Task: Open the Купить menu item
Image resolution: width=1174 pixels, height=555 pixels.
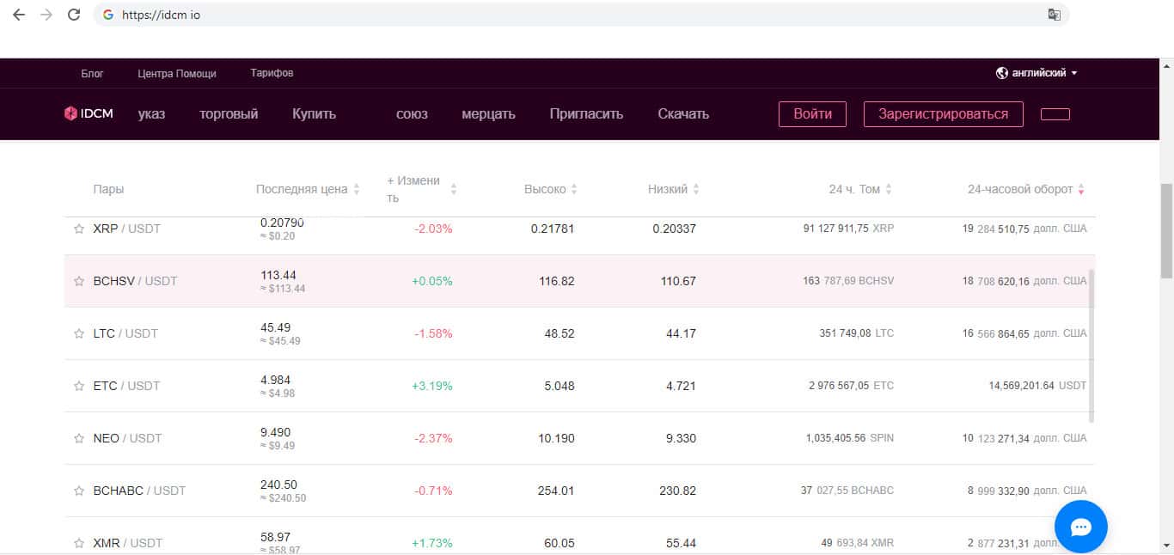Action: click(314, 113)
